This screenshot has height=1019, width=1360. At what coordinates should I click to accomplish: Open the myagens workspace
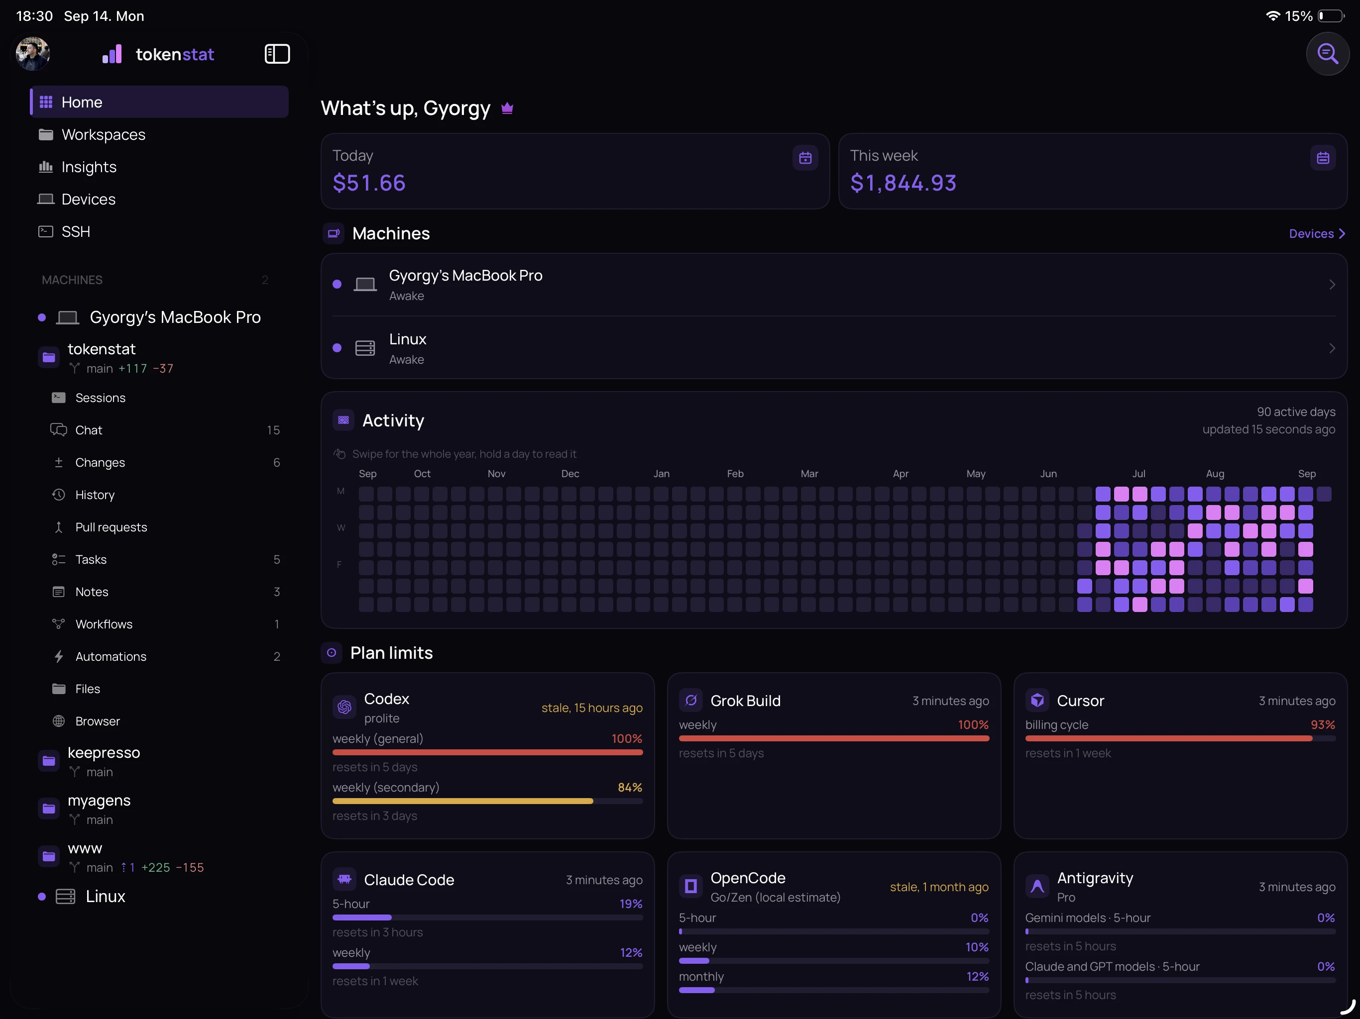pyautogui.click(x=159, y=810)
